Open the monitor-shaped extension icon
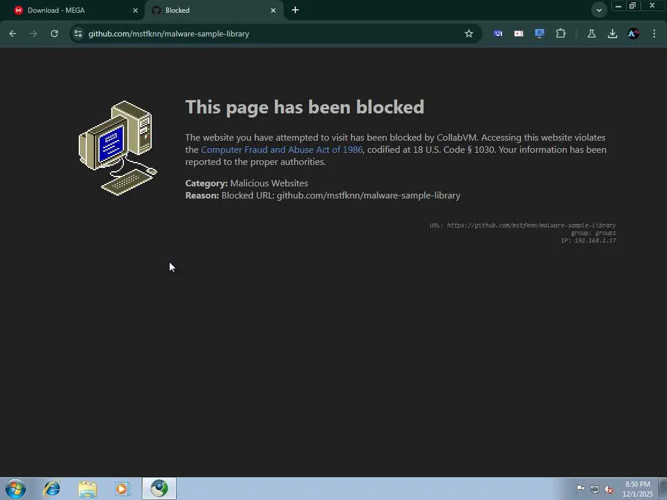 540,34
